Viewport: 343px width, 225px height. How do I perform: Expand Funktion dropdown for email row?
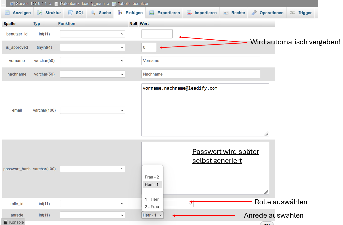(x=92, y=110)
